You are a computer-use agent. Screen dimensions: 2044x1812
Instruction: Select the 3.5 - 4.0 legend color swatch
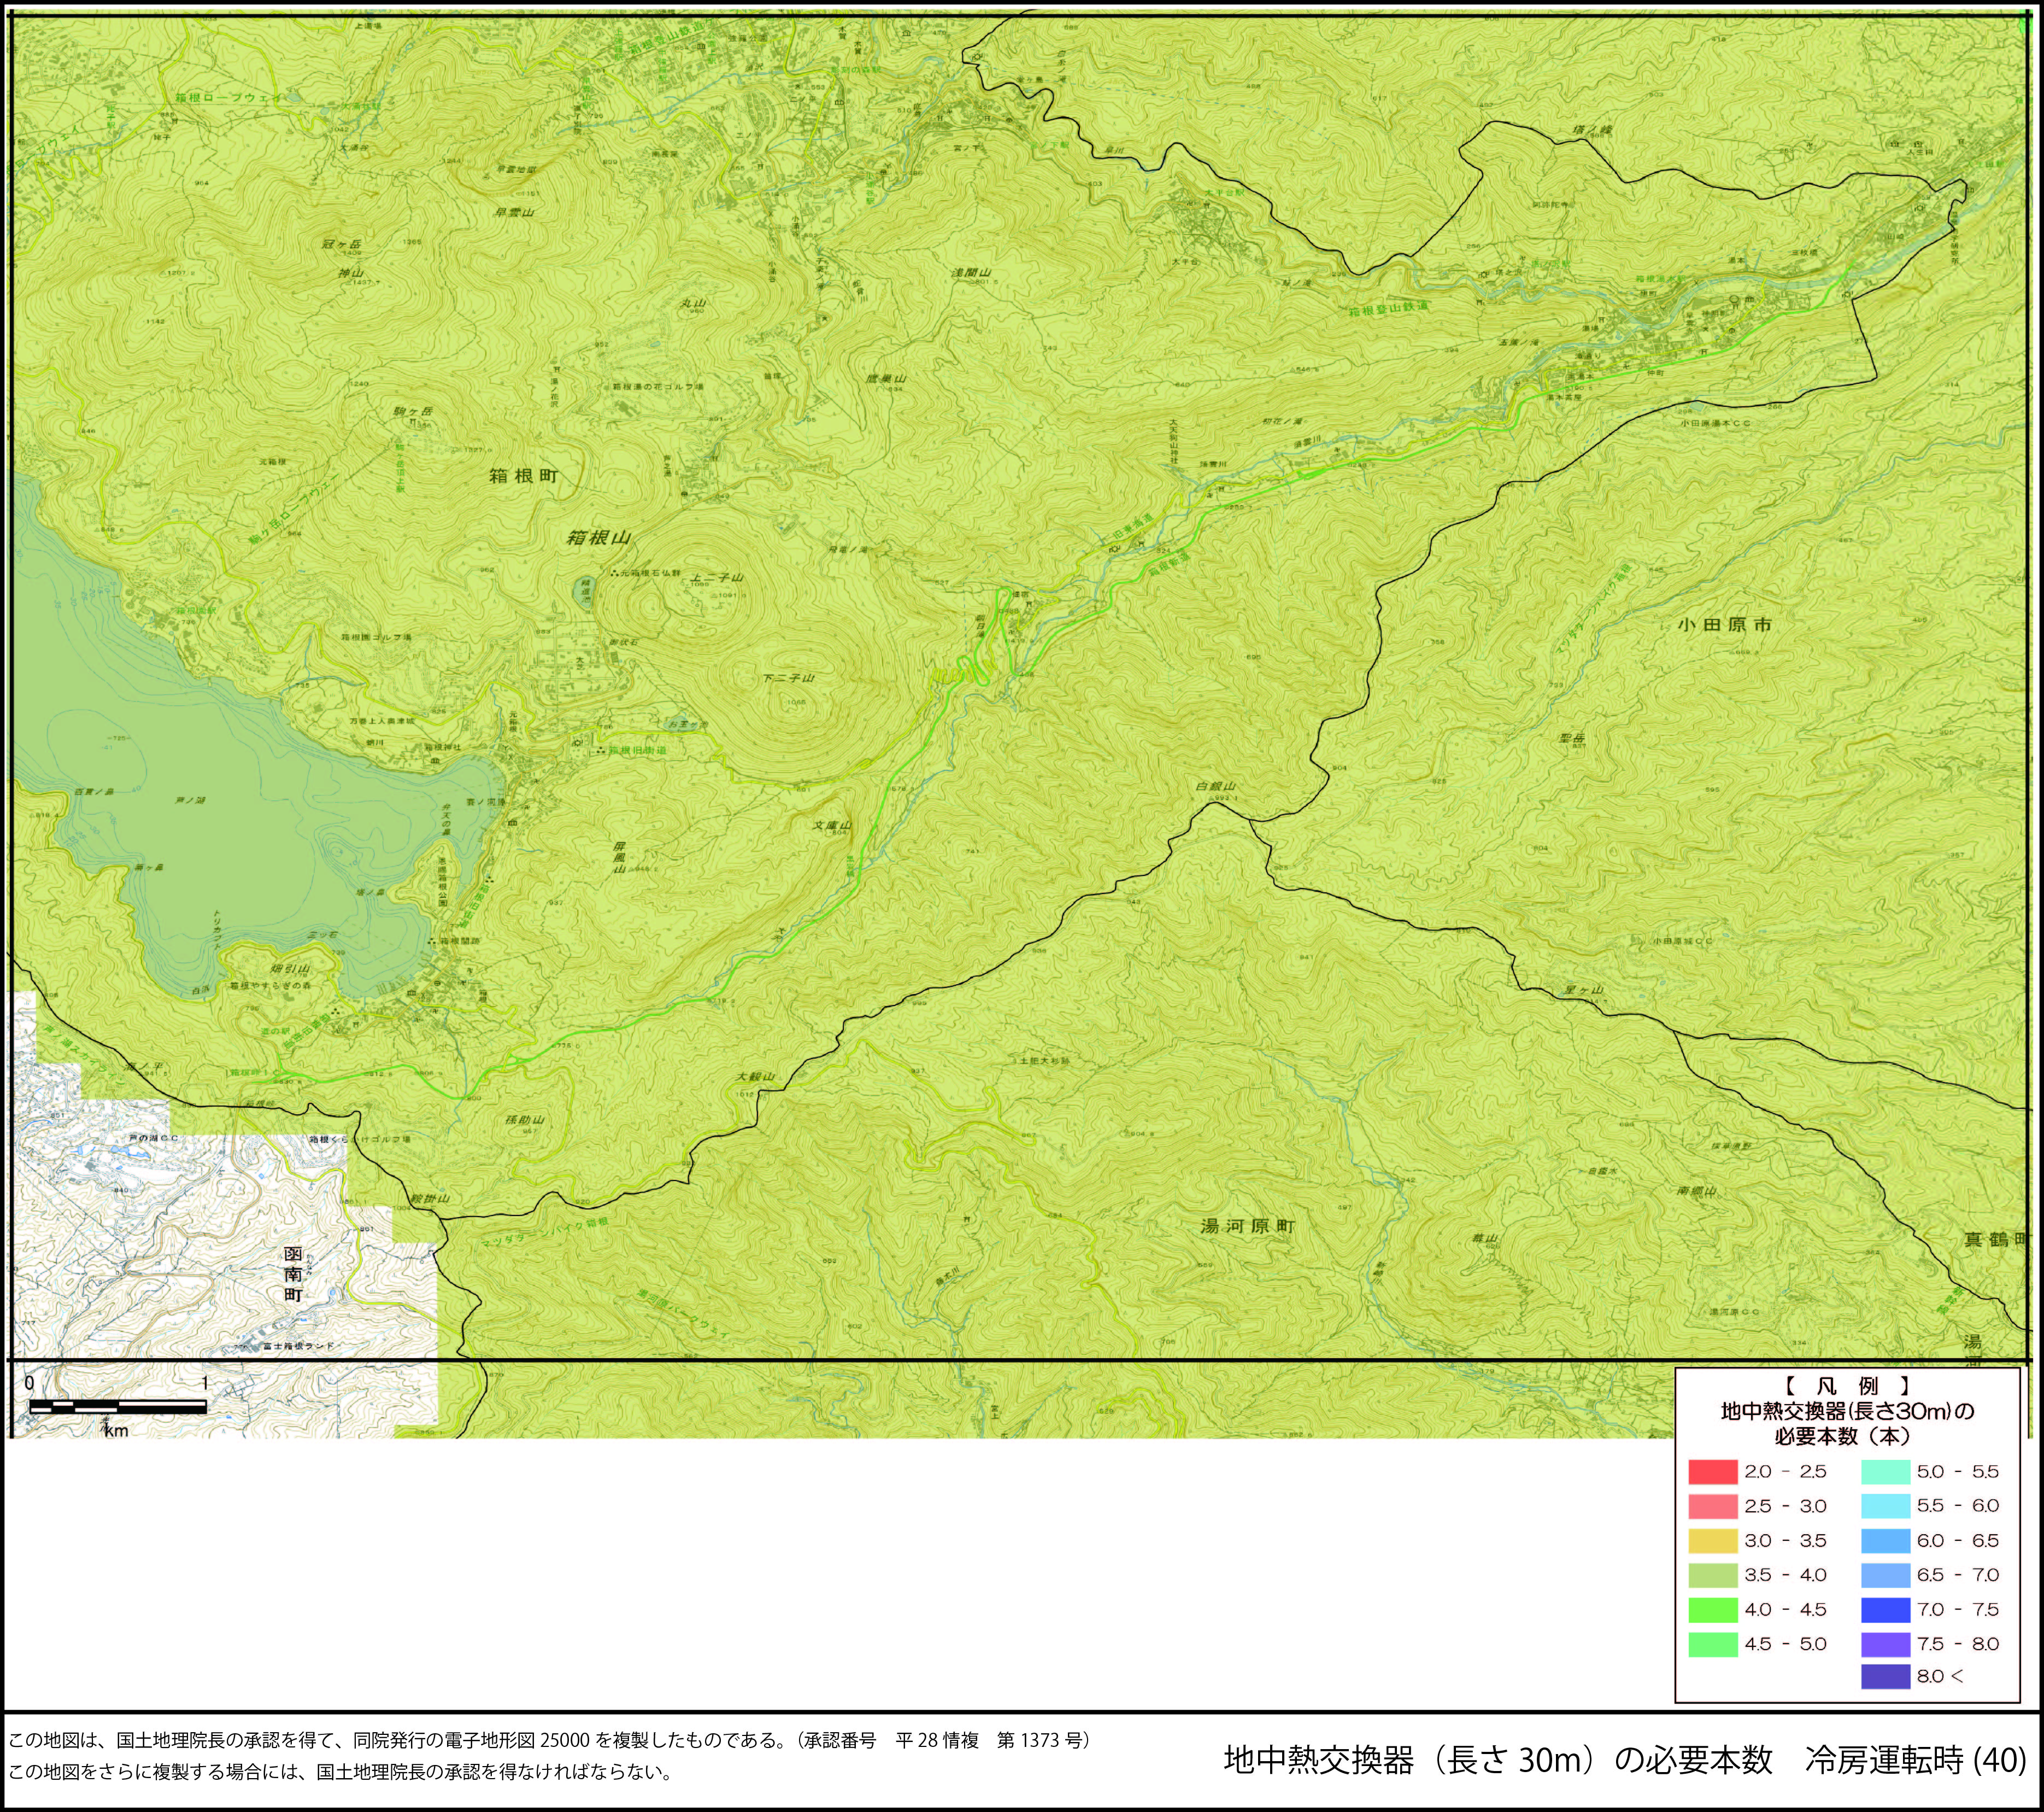(1713, 1575)
